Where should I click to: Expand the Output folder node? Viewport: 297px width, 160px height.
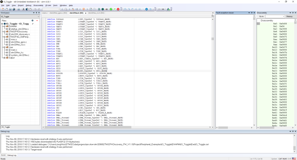point(4,57)
